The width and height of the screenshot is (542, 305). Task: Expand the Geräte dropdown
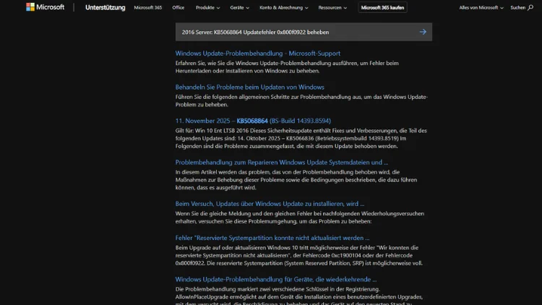(x=239, y=8)
